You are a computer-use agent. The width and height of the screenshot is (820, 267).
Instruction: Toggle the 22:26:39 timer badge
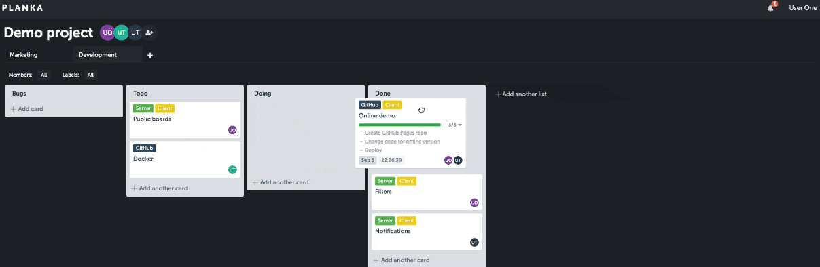click(391, 161)
